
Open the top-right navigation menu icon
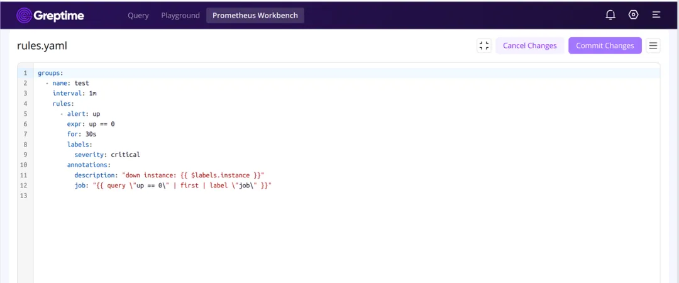(x=656, y=14)
